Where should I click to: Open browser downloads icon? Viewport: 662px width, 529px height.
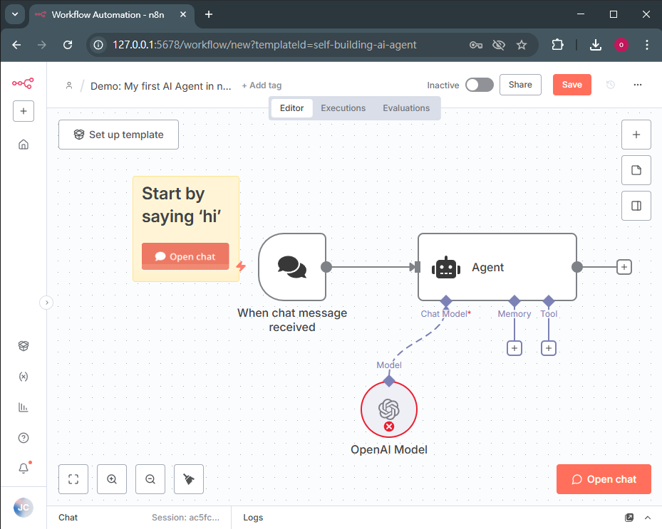596,45
